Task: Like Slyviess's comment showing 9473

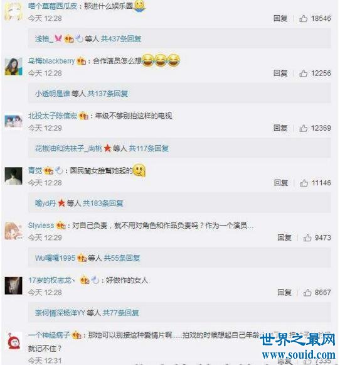Action: [307, 237]
